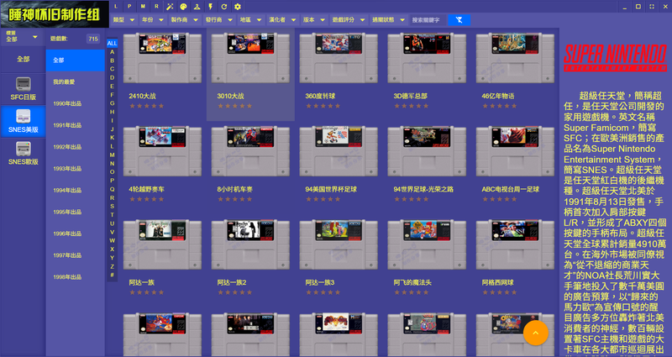
Task: Open the 版本 filter dropdown
Action: click(x=313, y=19)
